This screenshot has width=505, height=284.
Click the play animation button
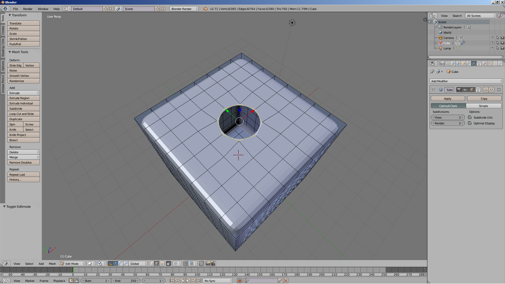(188, 281)
